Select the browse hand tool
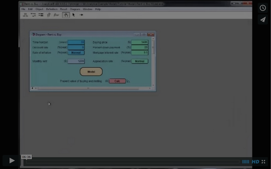 coord(66,15)
